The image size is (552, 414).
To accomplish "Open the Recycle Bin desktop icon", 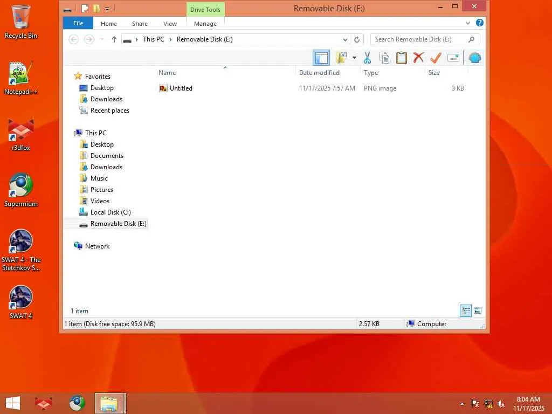I will click(21, 22).
